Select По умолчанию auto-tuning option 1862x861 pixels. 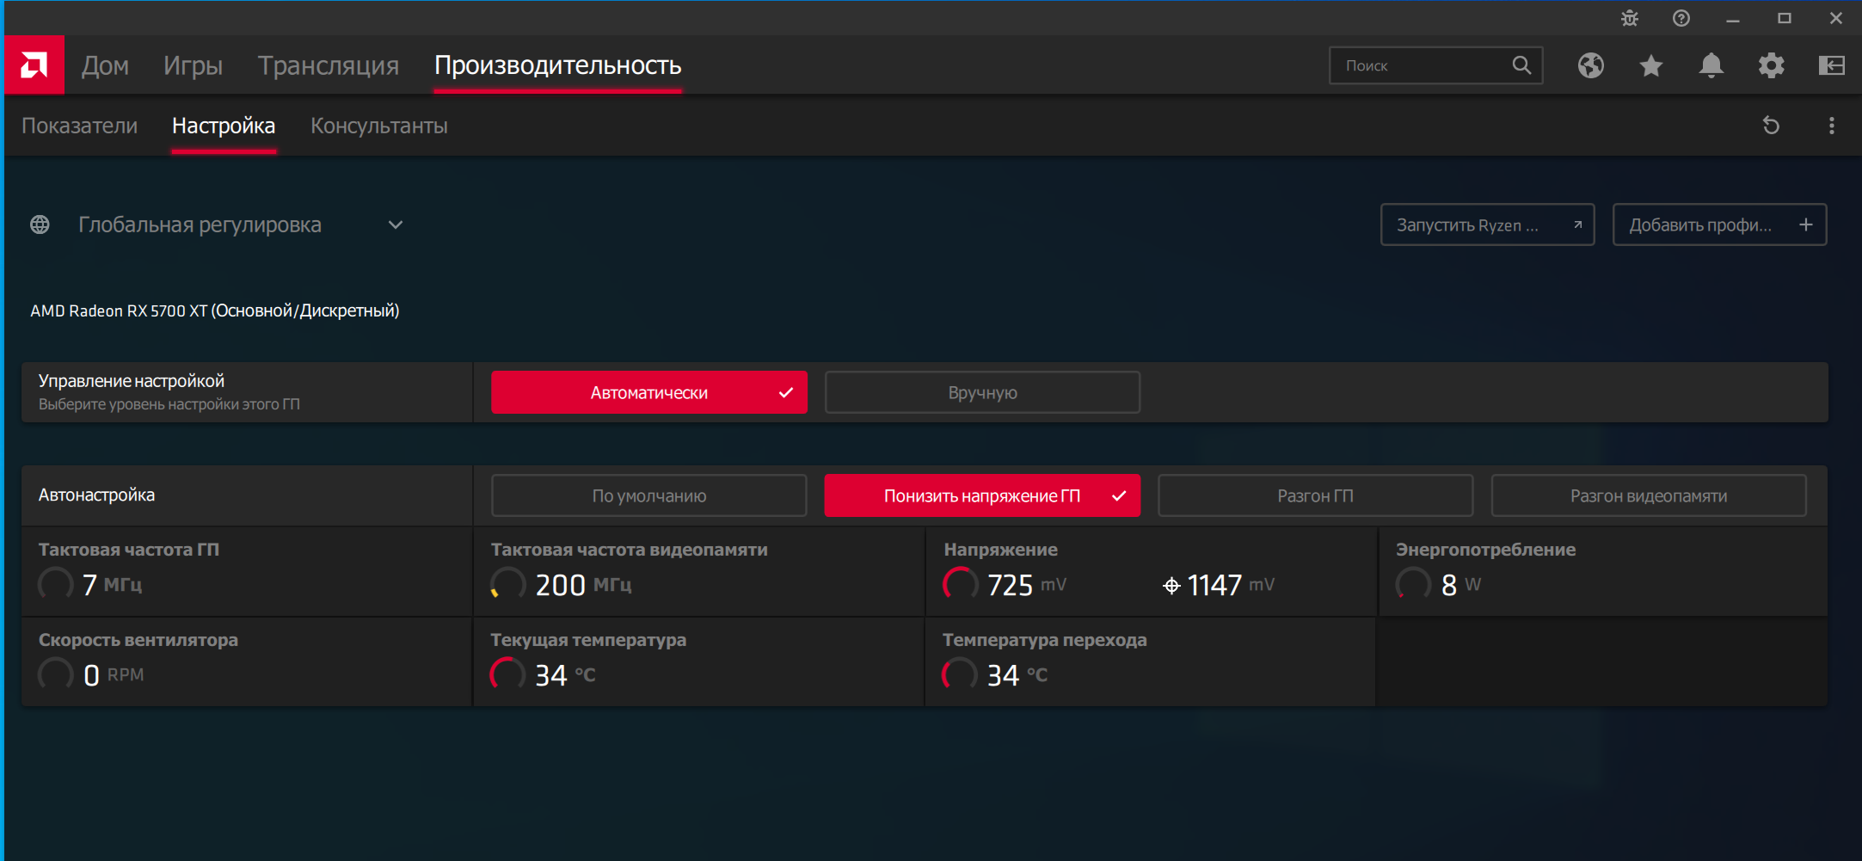pos(649,495)
